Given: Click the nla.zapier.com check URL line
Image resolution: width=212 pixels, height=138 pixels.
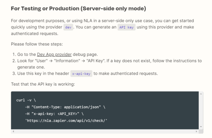Looking at the screenshot, I should (66, 121).
